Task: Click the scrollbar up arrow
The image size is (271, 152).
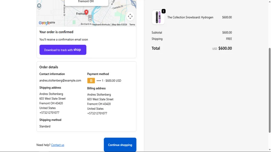Action: point(270,1)
